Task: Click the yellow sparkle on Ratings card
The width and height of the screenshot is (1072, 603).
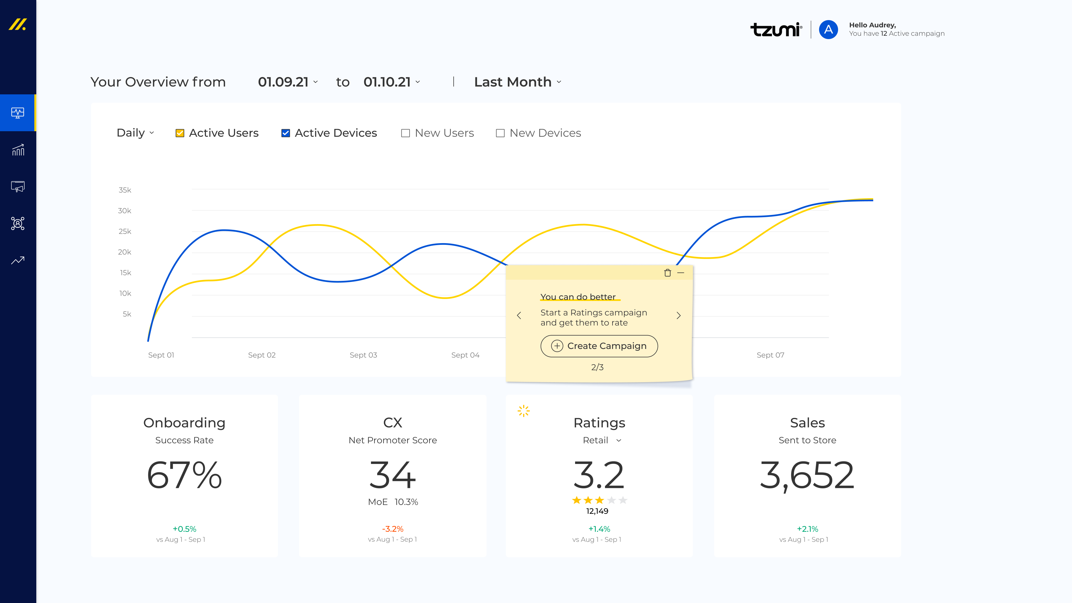Action: point(523,411)
